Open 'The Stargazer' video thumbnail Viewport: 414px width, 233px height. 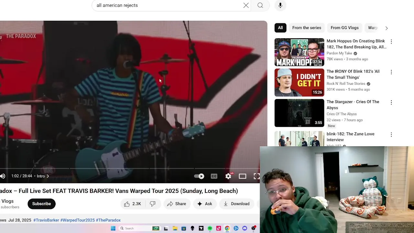(x=299, y=113)
